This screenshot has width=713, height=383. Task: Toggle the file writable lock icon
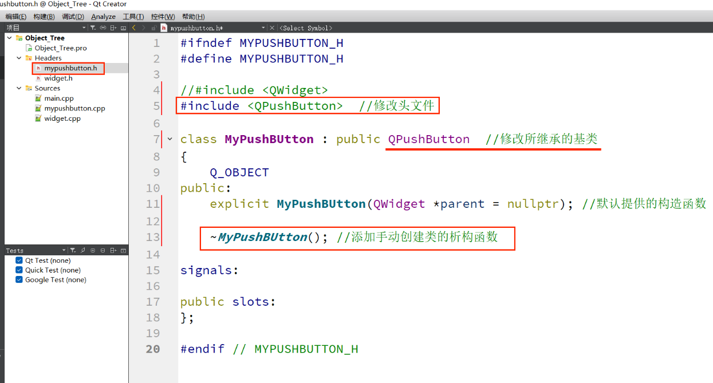(x=154, y=27)
